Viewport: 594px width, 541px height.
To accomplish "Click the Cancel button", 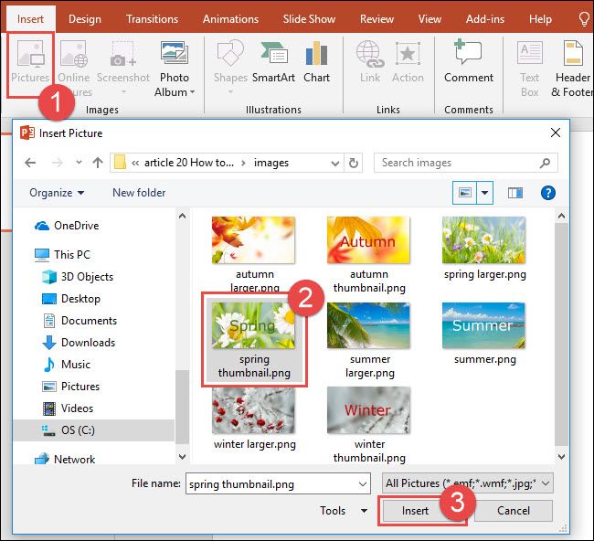I will [514, 511].
